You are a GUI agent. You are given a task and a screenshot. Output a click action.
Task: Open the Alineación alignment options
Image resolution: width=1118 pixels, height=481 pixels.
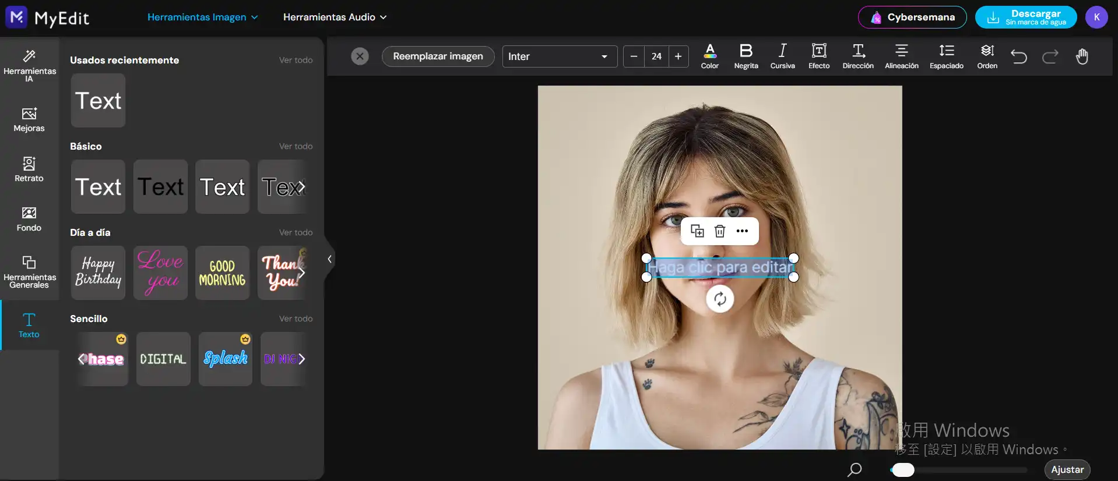901,56
